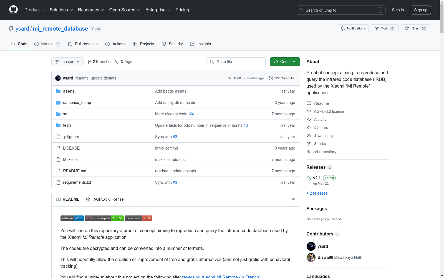Click Biswa96 contributor avatar
This screenshot has height=278, width=444.
coord(311,257)
